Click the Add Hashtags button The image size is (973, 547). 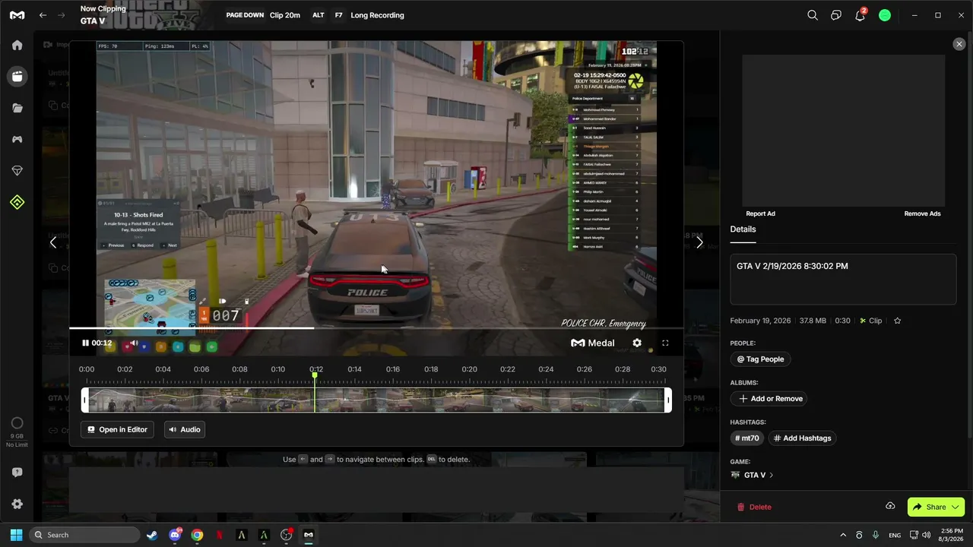click(x=802, y=438)
